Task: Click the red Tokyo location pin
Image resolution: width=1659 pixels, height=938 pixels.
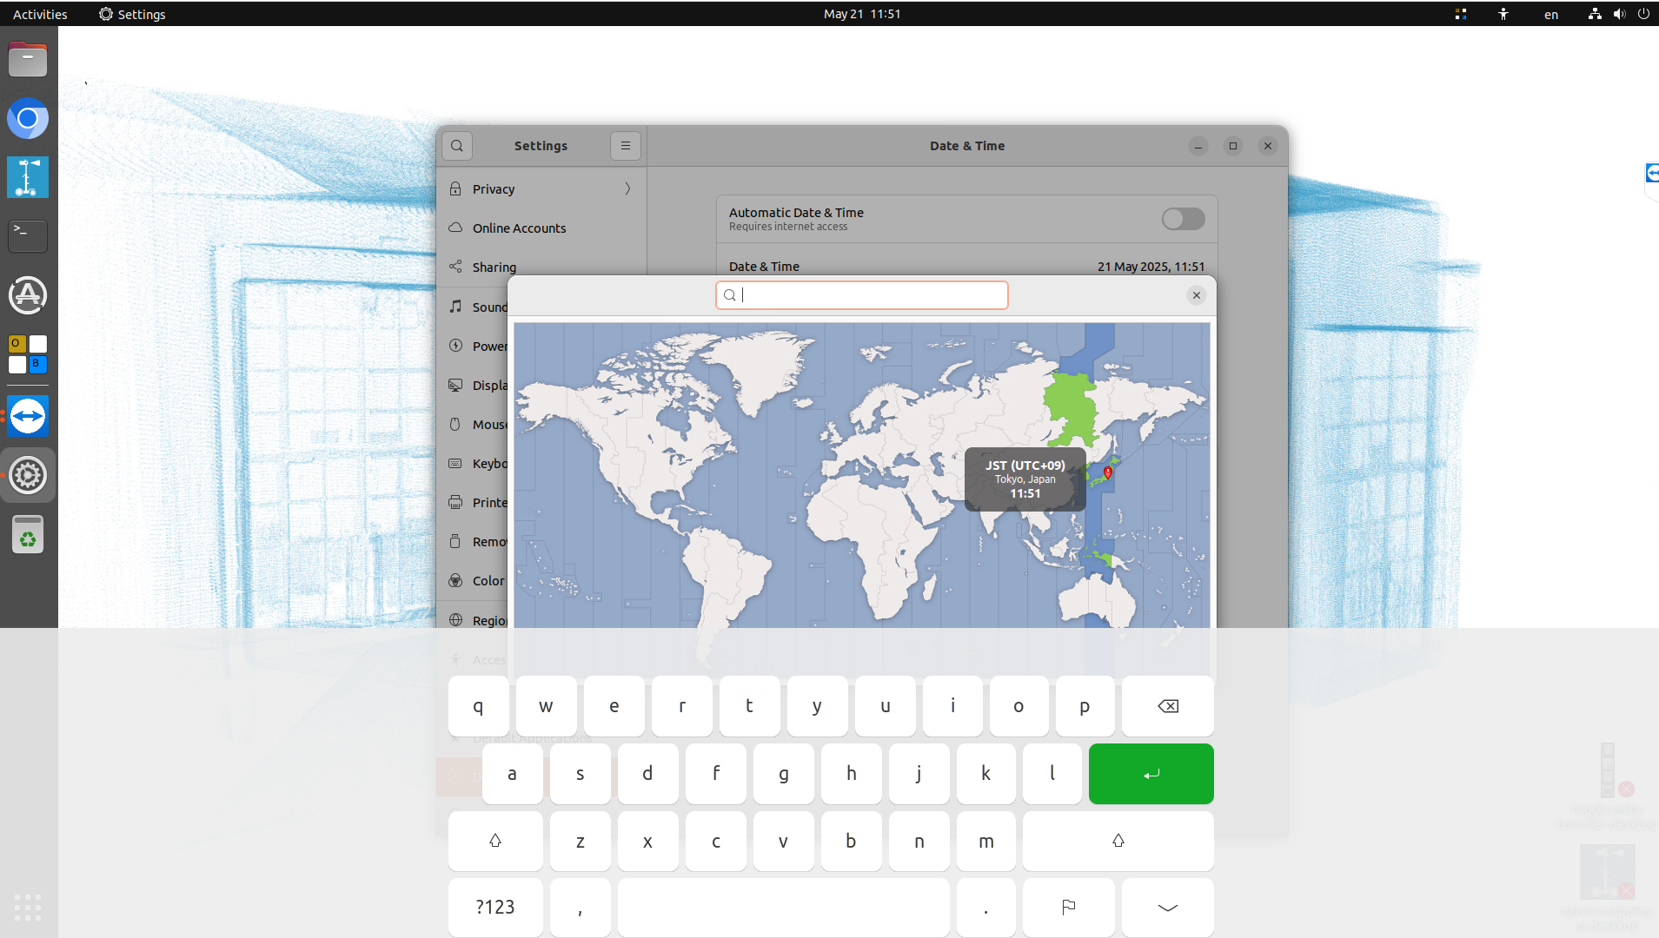Action: 1108,472
